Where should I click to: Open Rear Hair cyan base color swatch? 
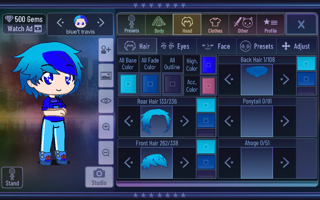click(x=206, y=105)
